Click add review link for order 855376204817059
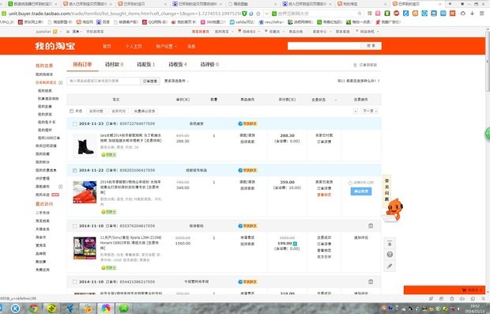 pos(361,238)
